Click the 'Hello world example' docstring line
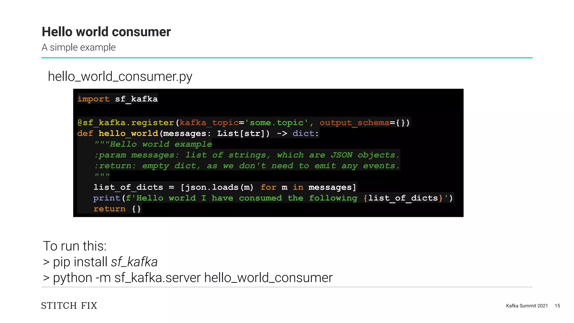 153,144
